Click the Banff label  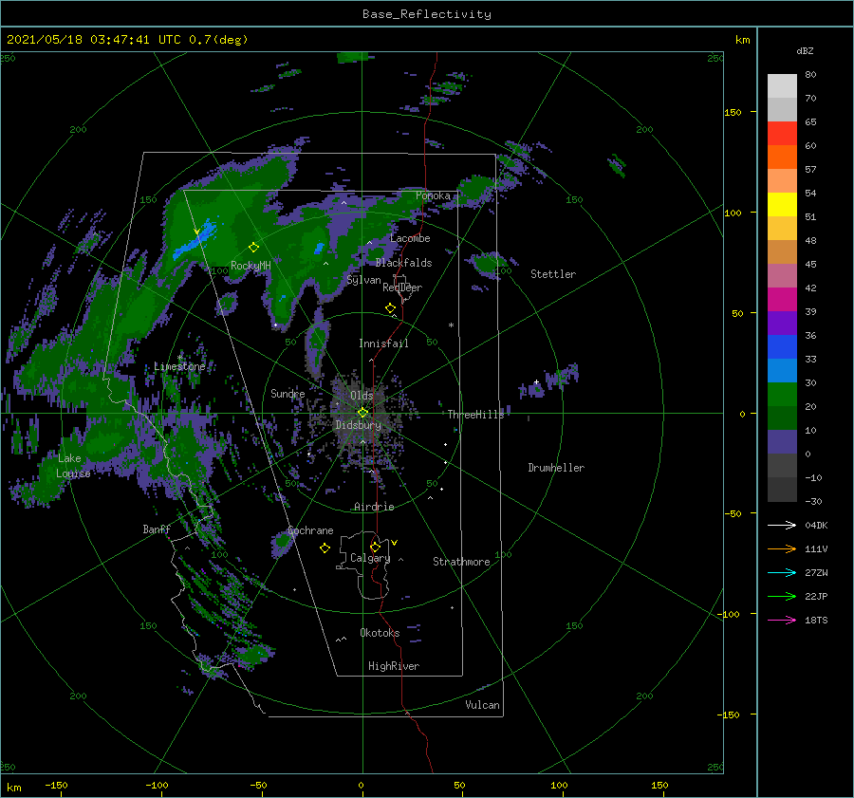157,529
